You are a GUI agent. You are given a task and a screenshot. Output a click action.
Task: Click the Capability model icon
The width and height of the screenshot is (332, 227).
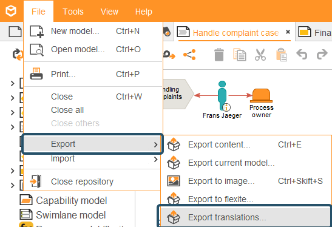point(26,200)
